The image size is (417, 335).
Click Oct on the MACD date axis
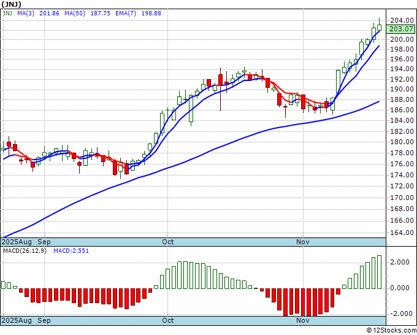168,320
